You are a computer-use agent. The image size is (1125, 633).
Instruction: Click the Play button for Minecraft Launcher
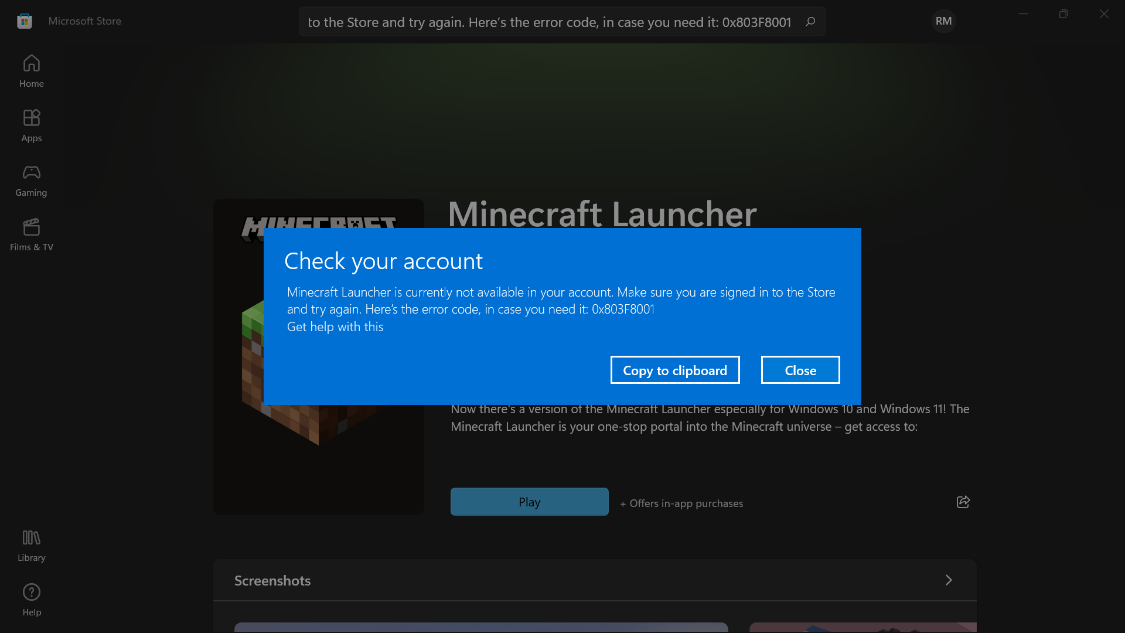click(x=529, y=502)
